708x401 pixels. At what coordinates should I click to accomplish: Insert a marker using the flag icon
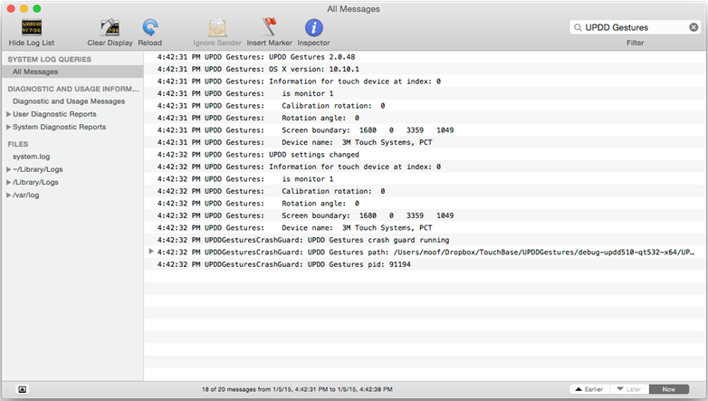269,27
